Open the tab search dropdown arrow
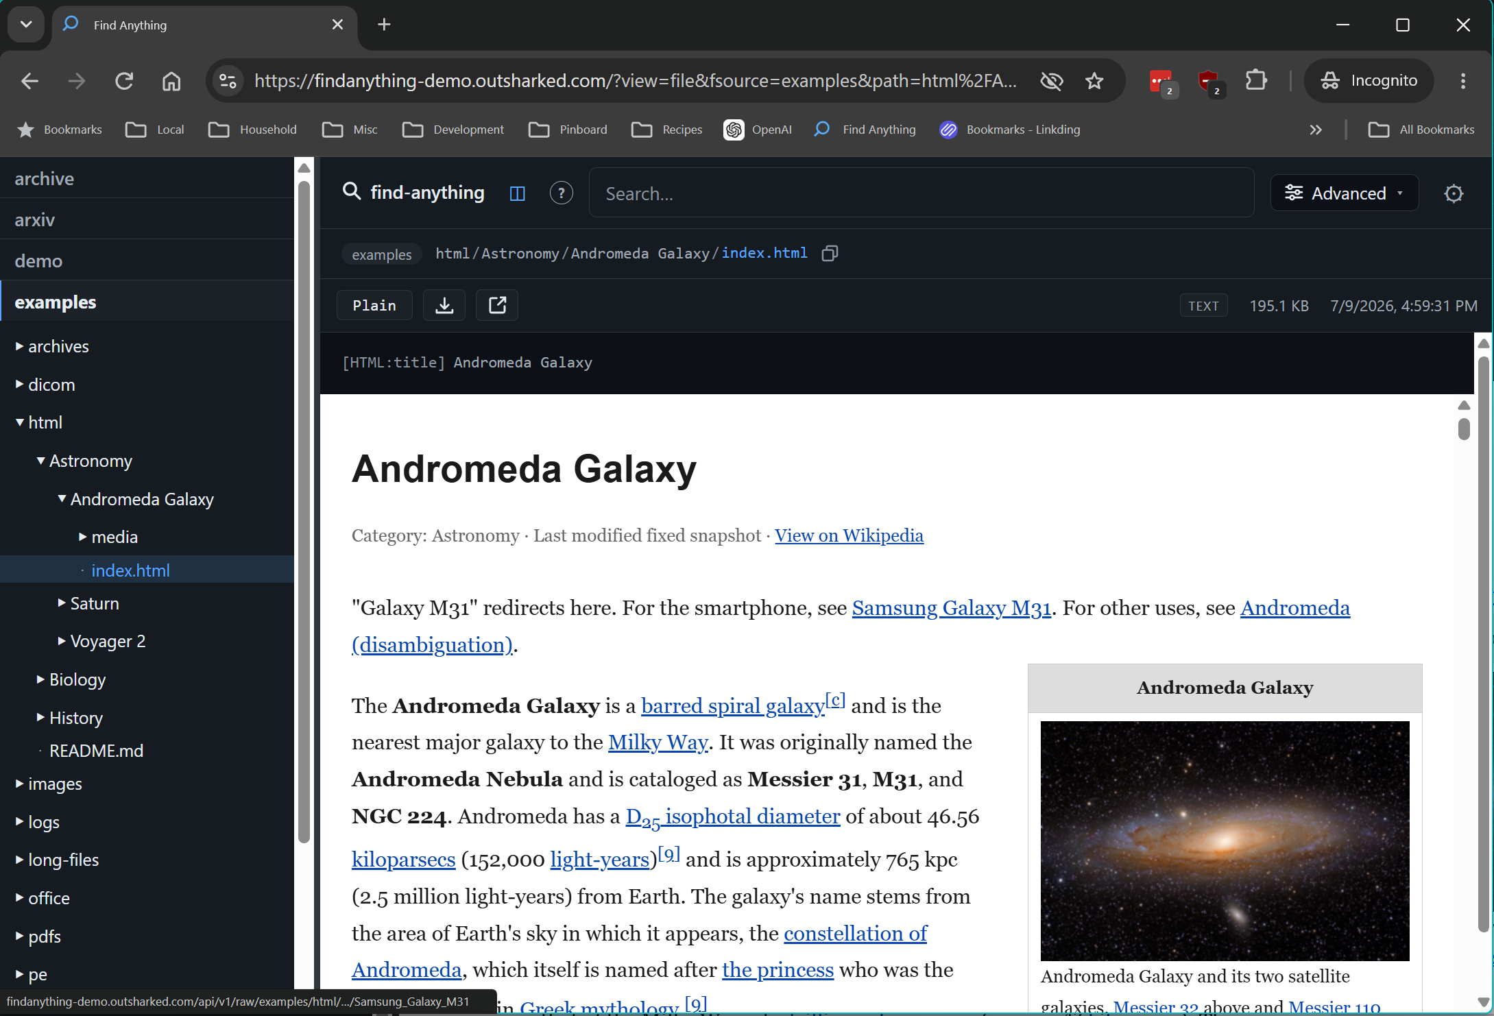This screenshot has height=1016, width=1494. [x=26, y=25]
